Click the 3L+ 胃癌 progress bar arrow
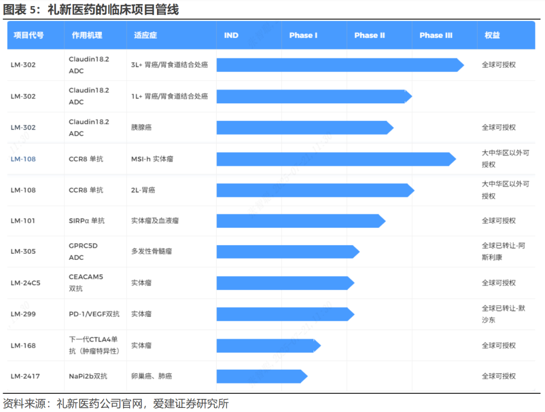The width and height of the screenshot is (545, 412). tap(340, 65)
